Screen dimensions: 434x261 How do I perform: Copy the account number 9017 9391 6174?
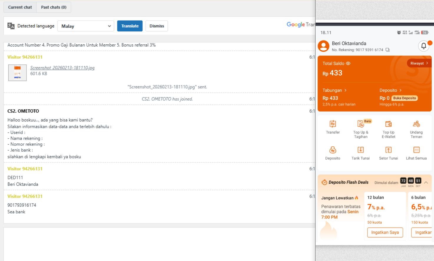click(x=387, y=50)
